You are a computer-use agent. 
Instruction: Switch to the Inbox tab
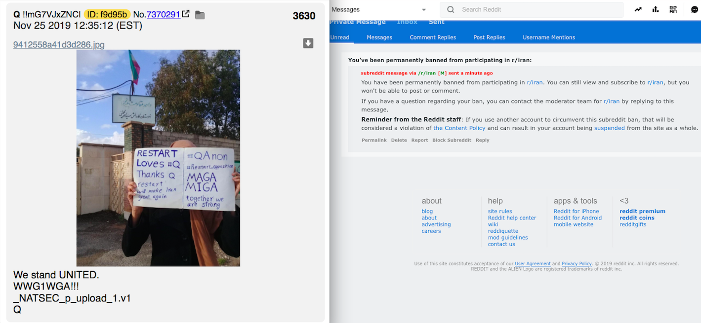(x=407, y=22)
